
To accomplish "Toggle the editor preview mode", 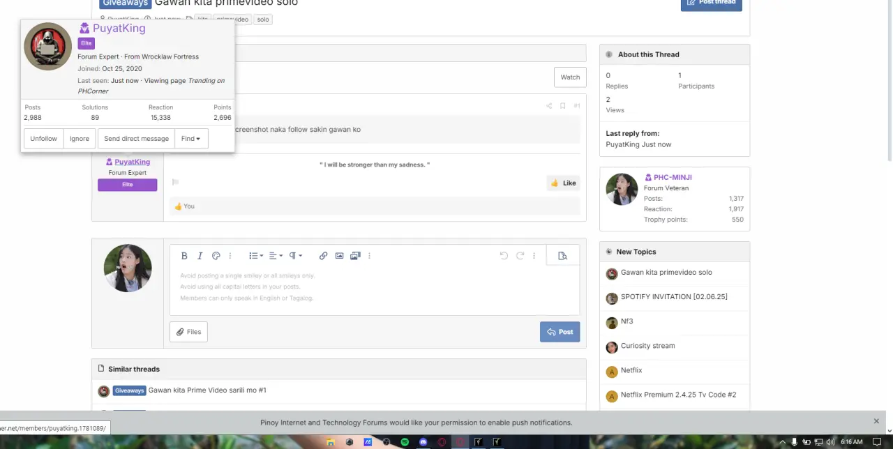I will [x=562, y=256].
